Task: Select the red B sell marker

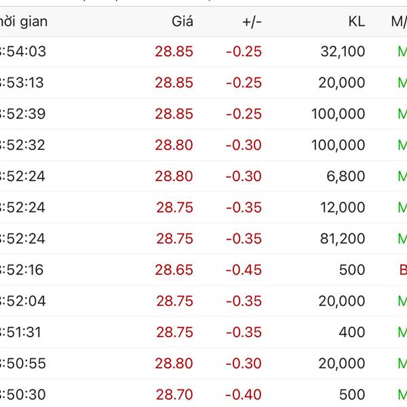Action: coord(403,269)
